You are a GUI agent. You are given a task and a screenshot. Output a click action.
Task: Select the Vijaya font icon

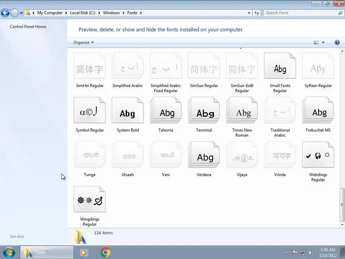[x=242, y=154]
